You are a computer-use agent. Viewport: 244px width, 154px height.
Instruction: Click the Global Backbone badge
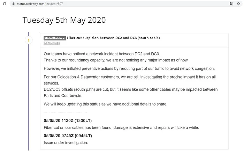pos(55,38)
